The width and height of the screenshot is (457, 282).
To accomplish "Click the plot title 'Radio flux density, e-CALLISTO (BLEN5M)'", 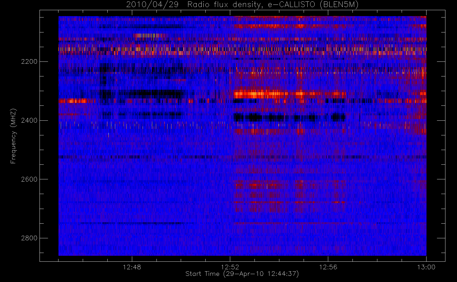I will [273, 5].
